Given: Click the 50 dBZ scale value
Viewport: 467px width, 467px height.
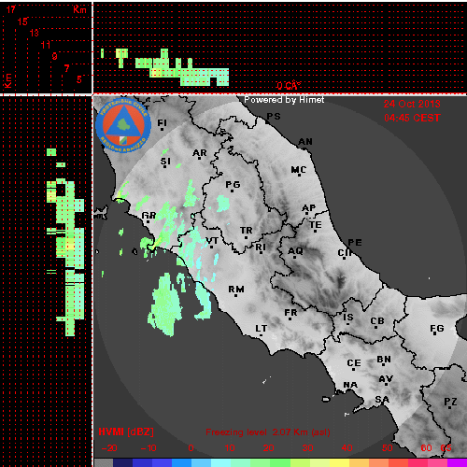Looking at the screenshot, I should 387,448.
